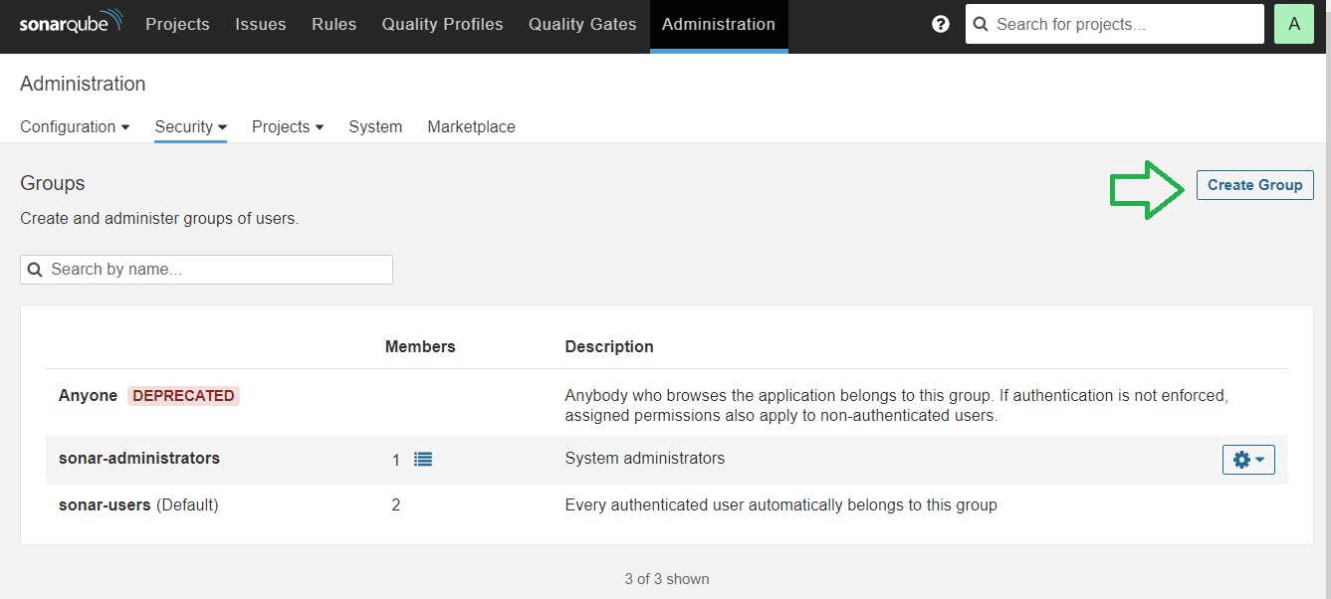This screenshot has width=1331, height=599.
Task: Open the top Projects navigation item
Action: click(177, 25)
